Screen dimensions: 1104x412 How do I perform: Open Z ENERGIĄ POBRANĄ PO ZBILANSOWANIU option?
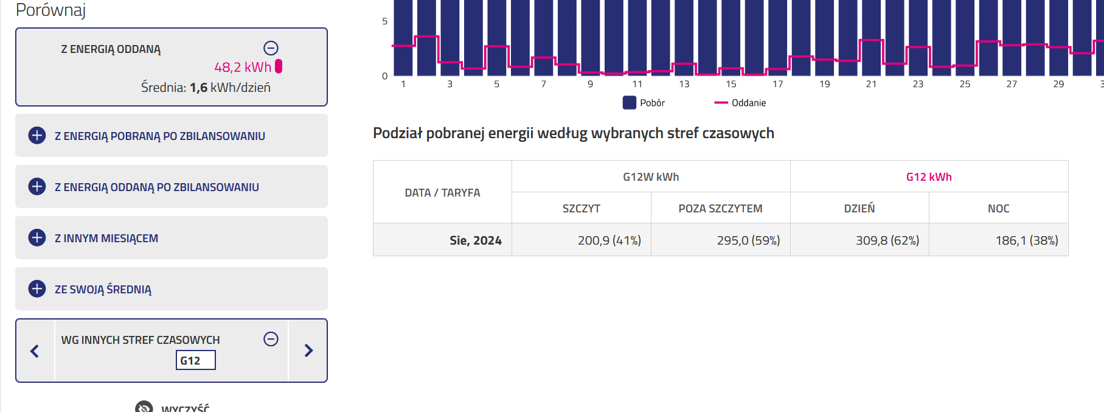pyautogui.click(x=172, y=135)
